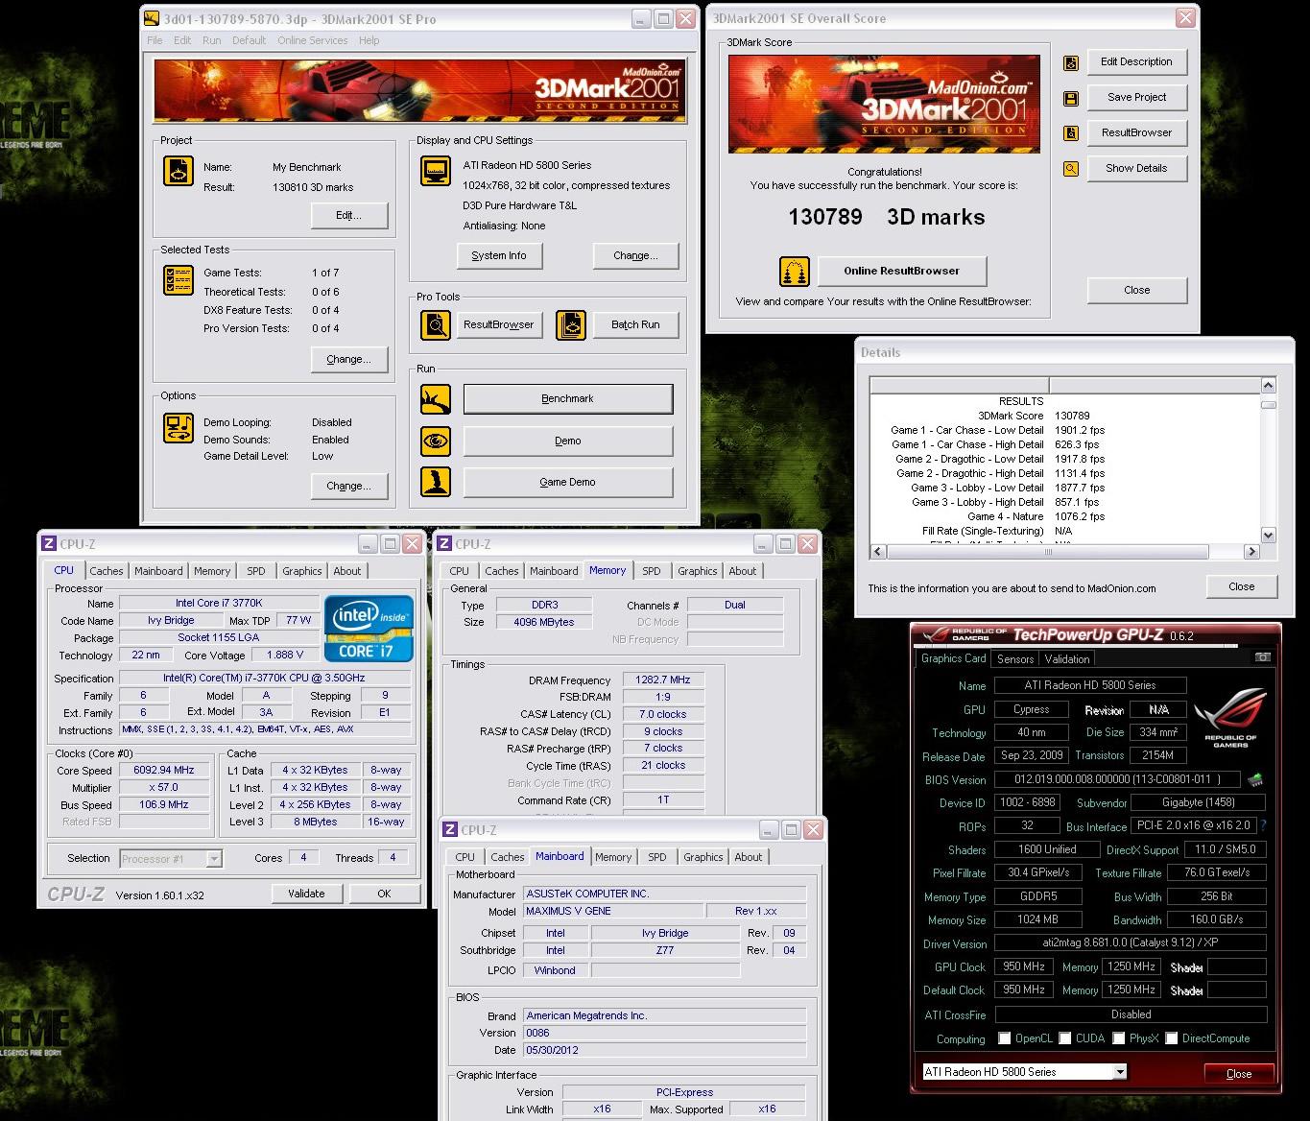
Task: Toggle the CUDA checkbox in GPU-Z
Action: tap(1065, 1038)
